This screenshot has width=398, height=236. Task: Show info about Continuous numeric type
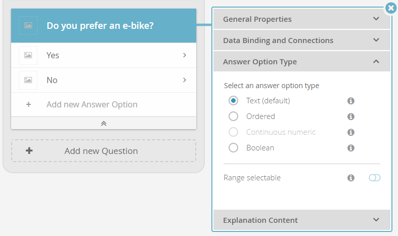(351, 132)
